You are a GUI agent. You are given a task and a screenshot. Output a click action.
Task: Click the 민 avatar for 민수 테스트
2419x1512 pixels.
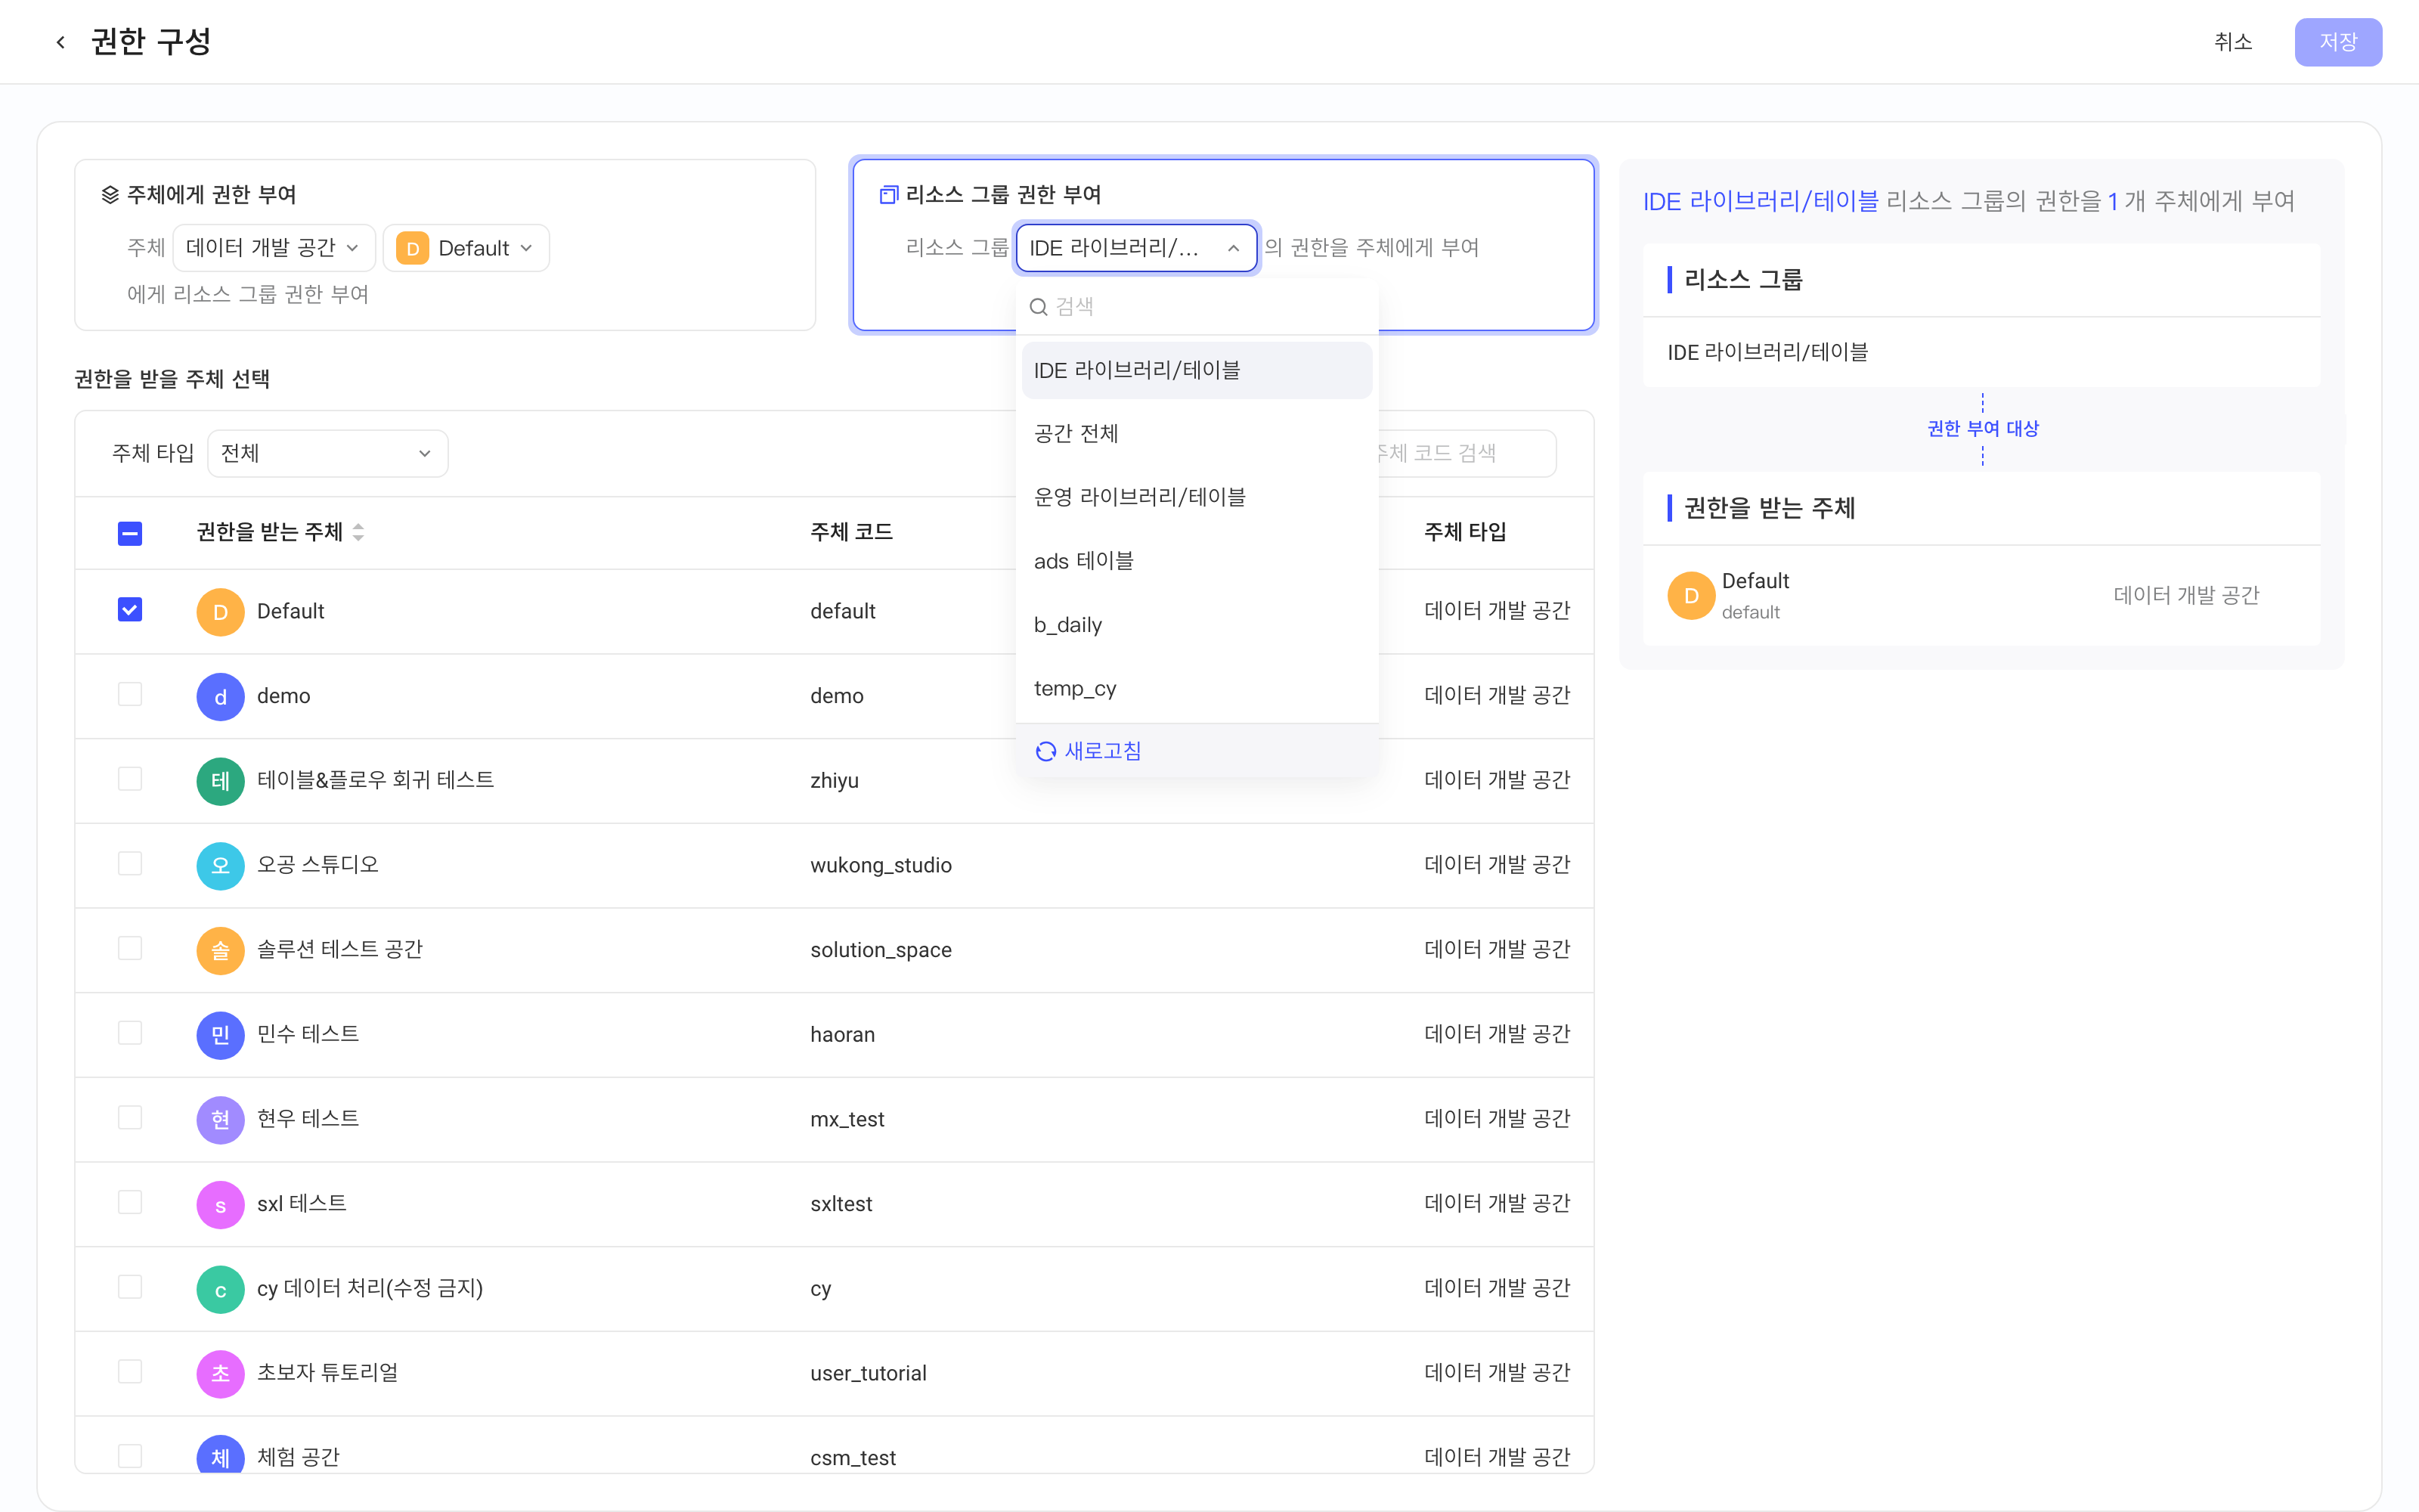(220, 1035)
